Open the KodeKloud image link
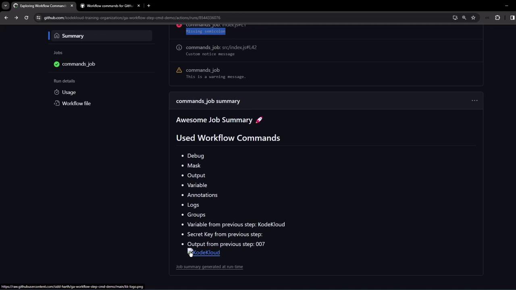Screen dimensions: 516x290 click(204, 253)
